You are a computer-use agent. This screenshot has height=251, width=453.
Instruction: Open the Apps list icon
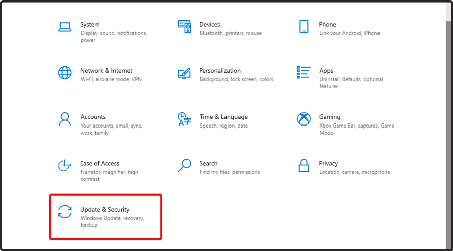click(x=304, y=72)
